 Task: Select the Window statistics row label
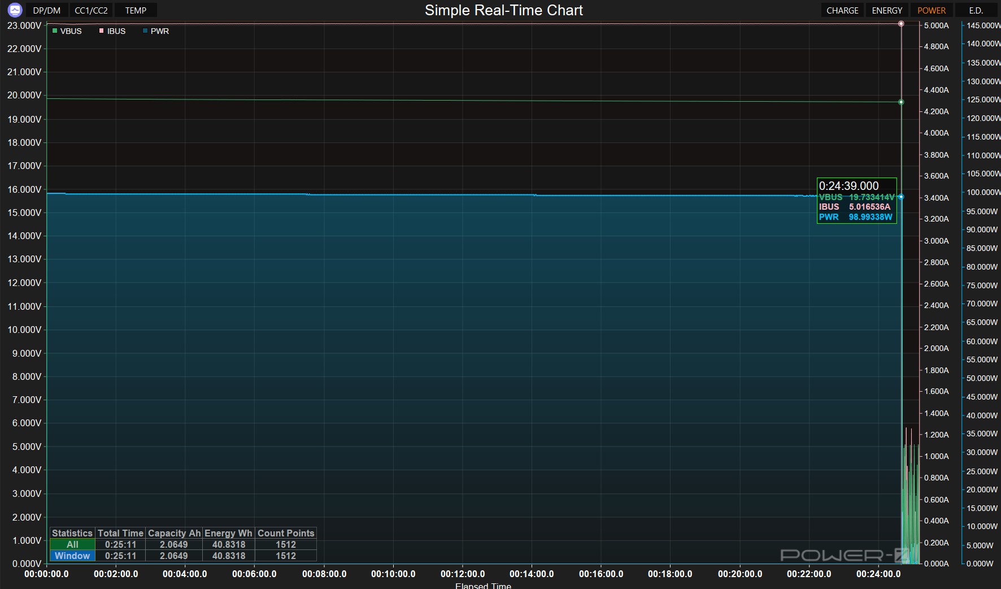(x=72, y=556)
